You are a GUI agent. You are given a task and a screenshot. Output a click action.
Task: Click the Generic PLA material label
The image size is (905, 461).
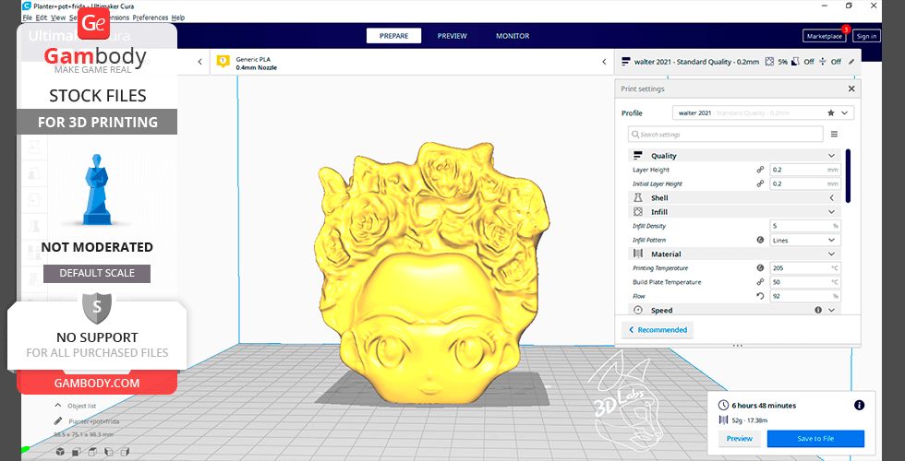click(253, 59)
